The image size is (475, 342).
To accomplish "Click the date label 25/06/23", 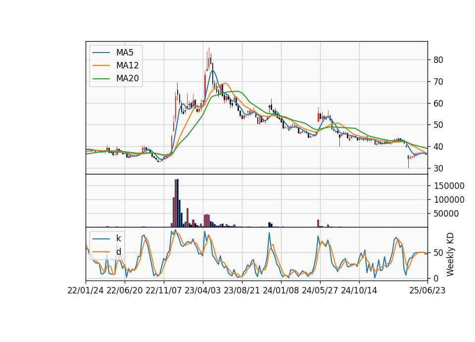I will click(x=427, y=290).
